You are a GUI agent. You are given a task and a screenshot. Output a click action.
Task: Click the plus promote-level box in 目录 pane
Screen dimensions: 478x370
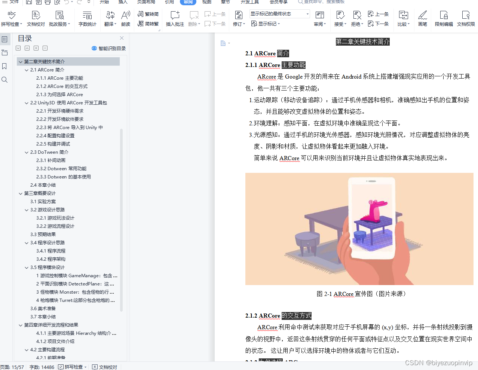tap(36, 48)
